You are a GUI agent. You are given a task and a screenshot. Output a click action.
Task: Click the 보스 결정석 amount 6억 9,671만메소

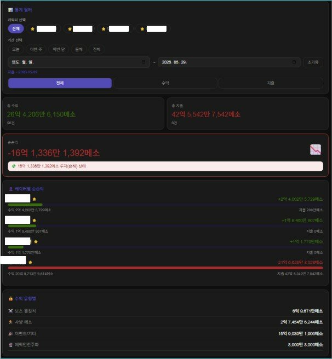[307, 311]
